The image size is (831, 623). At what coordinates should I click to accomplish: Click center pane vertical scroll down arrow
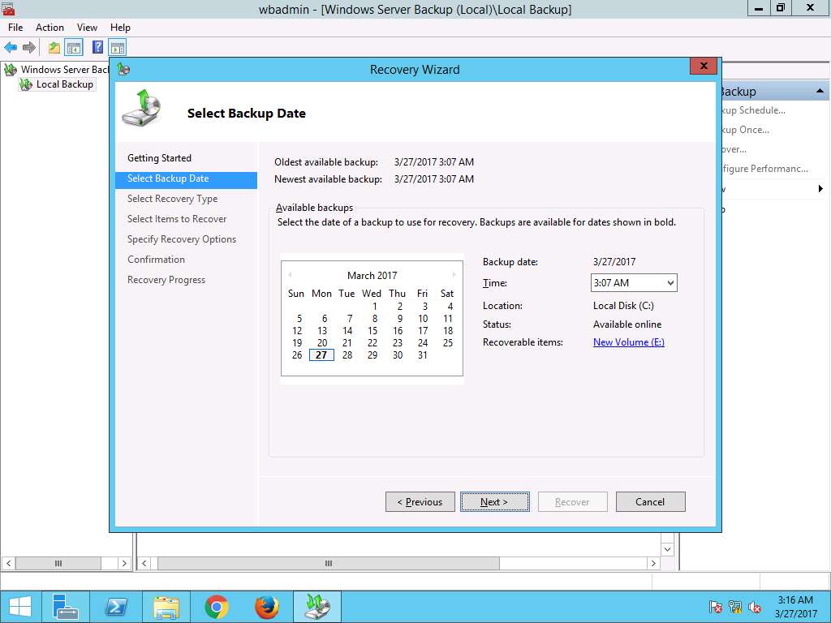[x=667, y=549]
